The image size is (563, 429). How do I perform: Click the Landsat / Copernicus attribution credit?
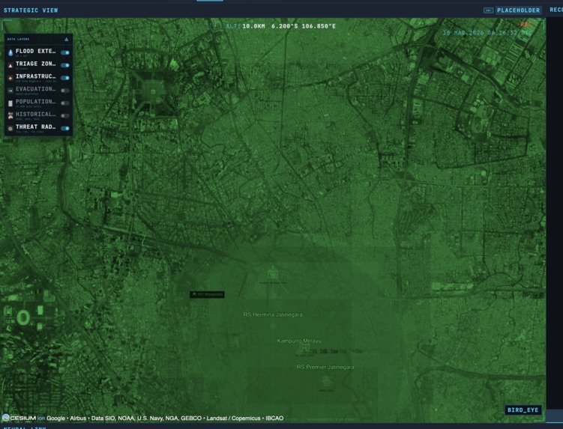(233, 419)
